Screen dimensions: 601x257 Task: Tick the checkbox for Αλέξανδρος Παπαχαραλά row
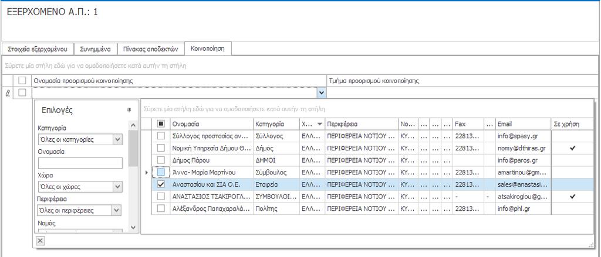[x=161, y=209]
